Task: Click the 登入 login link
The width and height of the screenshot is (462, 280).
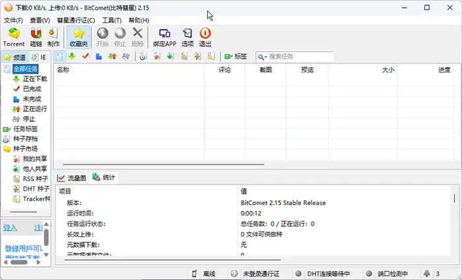Action: 11,228
